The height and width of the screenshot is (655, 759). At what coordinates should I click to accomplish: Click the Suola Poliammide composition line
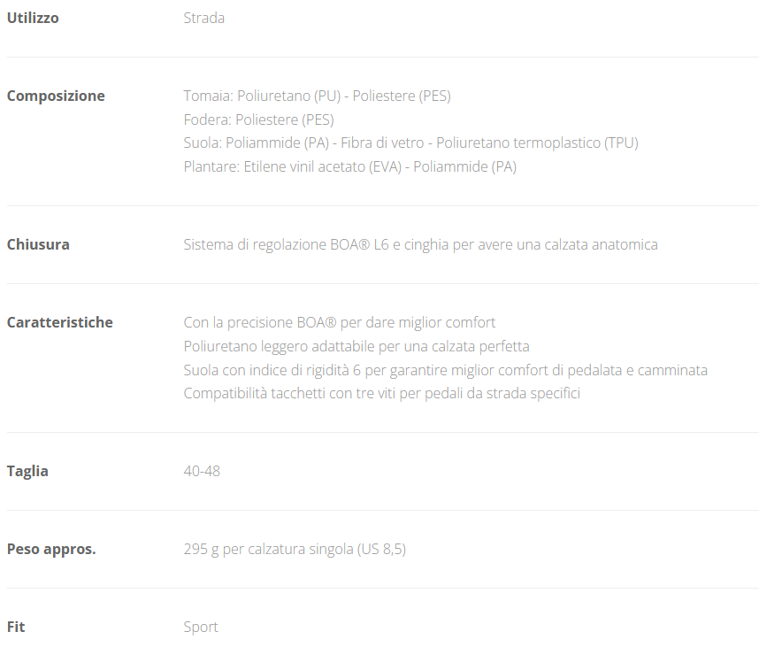[410, 143]
